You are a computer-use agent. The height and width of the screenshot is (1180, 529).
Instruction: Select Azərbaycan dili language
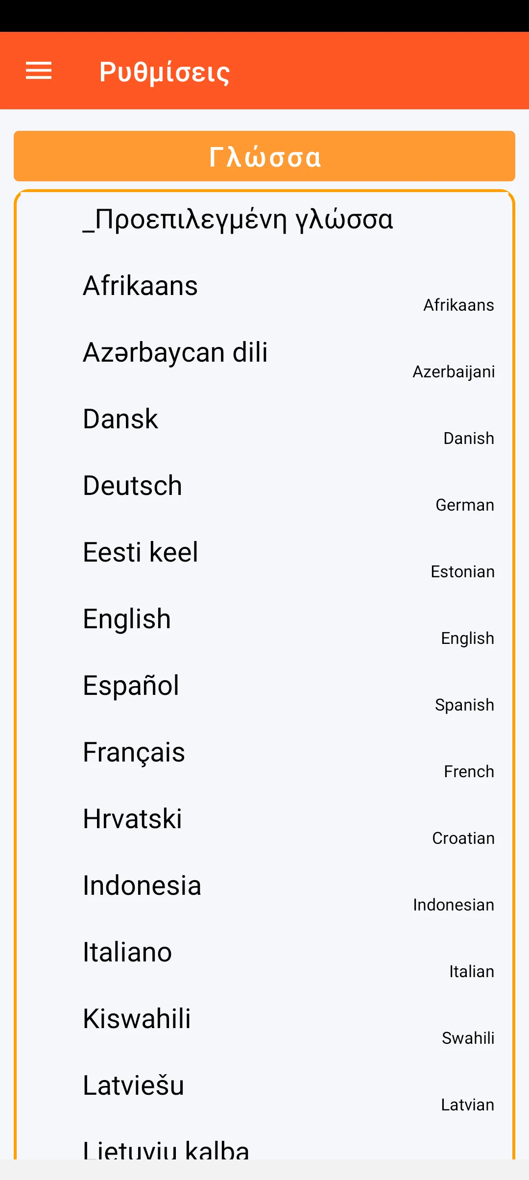click(x=175, y=352)
